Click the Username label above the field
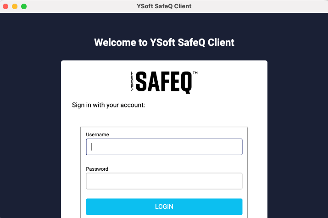328x218 pixels. [97, 134]
